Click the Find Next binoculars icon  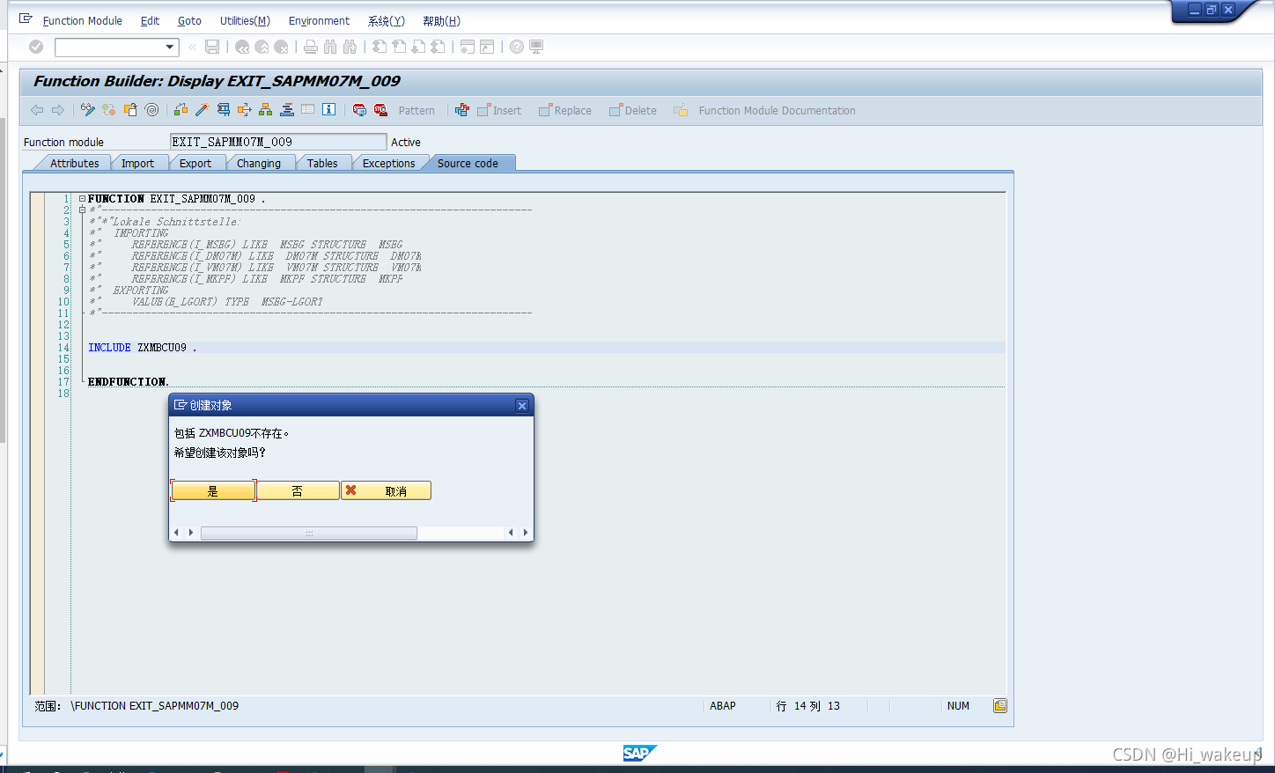point(350,47)
